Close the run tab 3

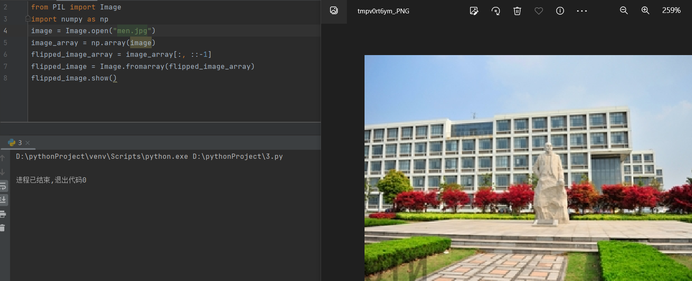28,142
